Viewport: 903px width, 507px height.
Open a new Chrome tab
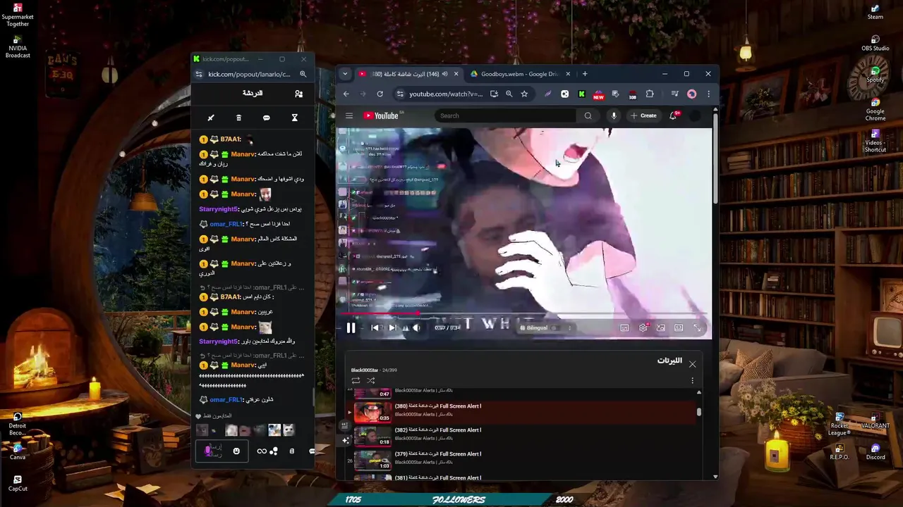[x=585, y=74]
